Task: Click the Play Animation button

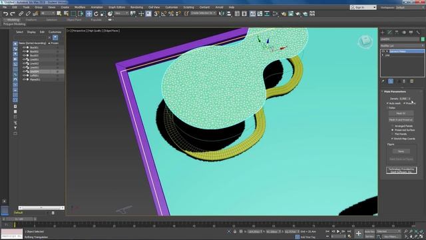Action: pyautogui.click(x=338, y=231)
